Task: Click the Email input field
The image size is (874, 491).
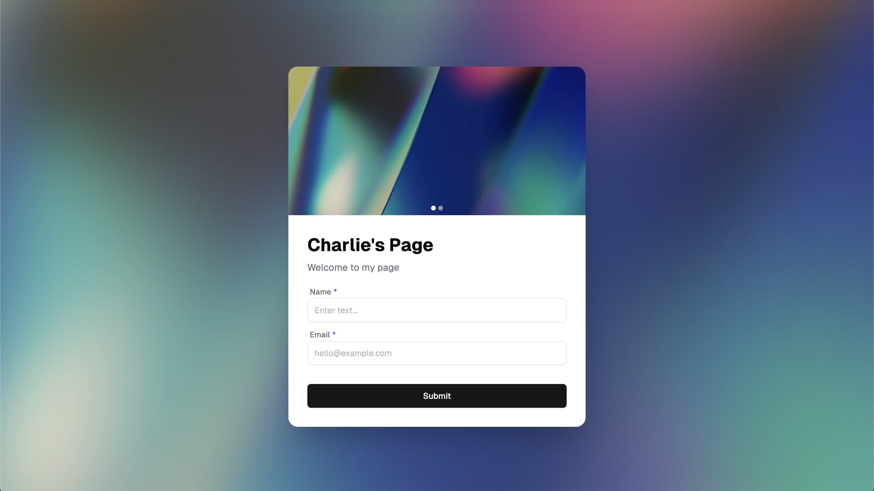Action: pyautogui.click(x=437, y=353)
